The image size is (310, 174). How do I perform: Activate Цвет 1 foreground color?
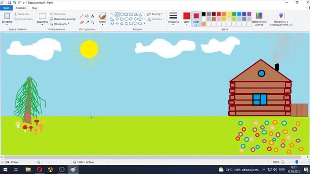[186, 19]
